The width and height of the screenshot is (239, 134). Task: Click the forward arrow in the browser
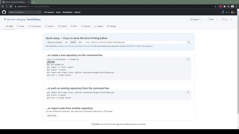pos(7,7)
